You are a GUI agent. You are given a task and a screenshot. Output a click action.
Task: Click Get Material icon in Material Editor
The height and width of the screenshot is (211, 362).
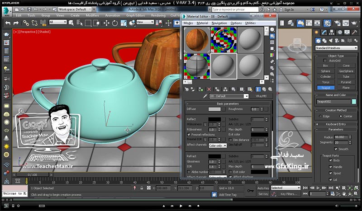186,89
